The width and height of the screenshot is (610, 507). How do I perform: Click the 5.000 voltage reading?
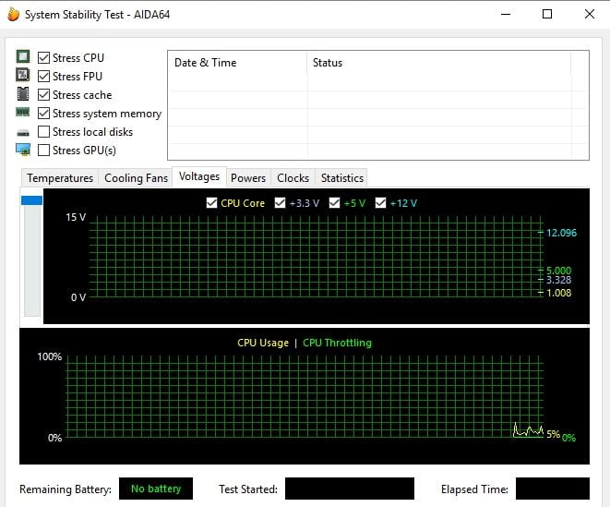558,271
